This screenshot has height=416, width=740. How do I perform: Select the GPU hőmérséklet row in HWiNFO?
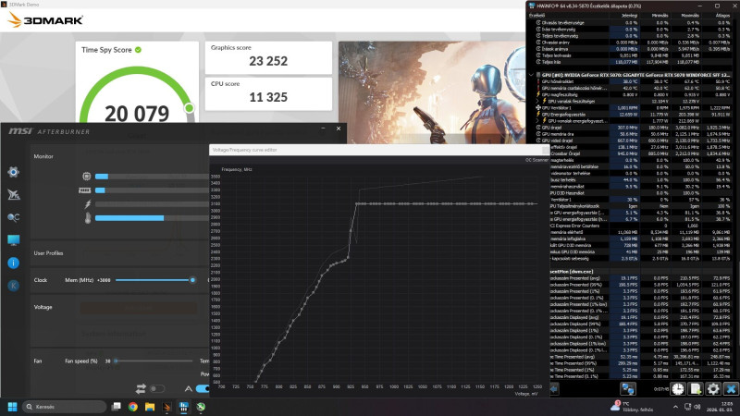[x=633, y=81]
